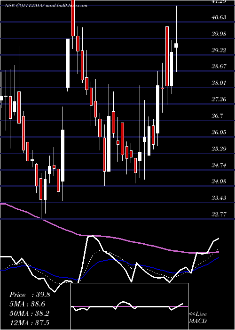Click the 33.43 price axis label
Screen dimensions: 235x330
pyautogui.click(x=219, y=198)
